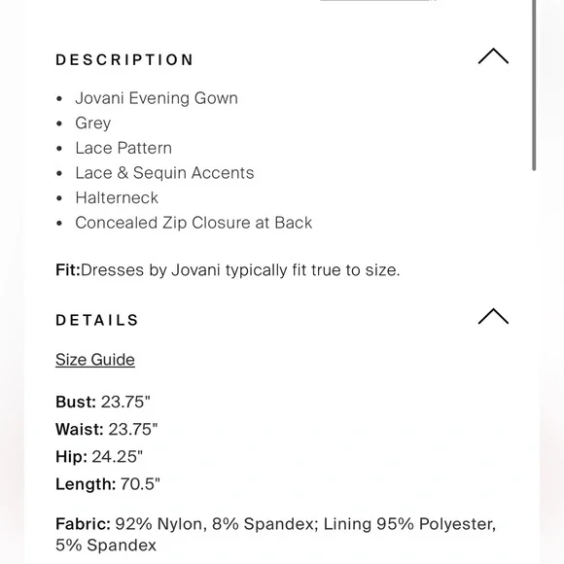Click the DETAILS section heading
564x564 pixels.
coord(97,320)
